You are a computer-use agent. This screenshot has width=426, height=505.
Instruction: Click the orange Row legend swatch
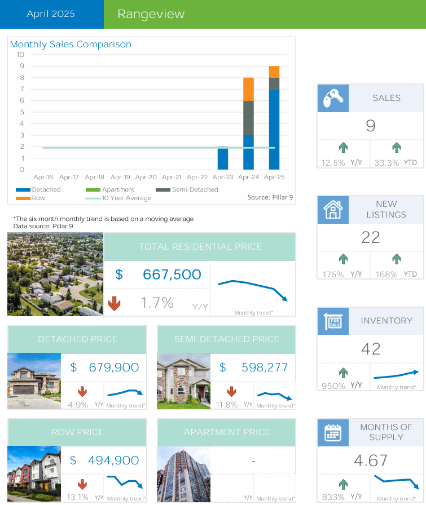click(23, 198)
